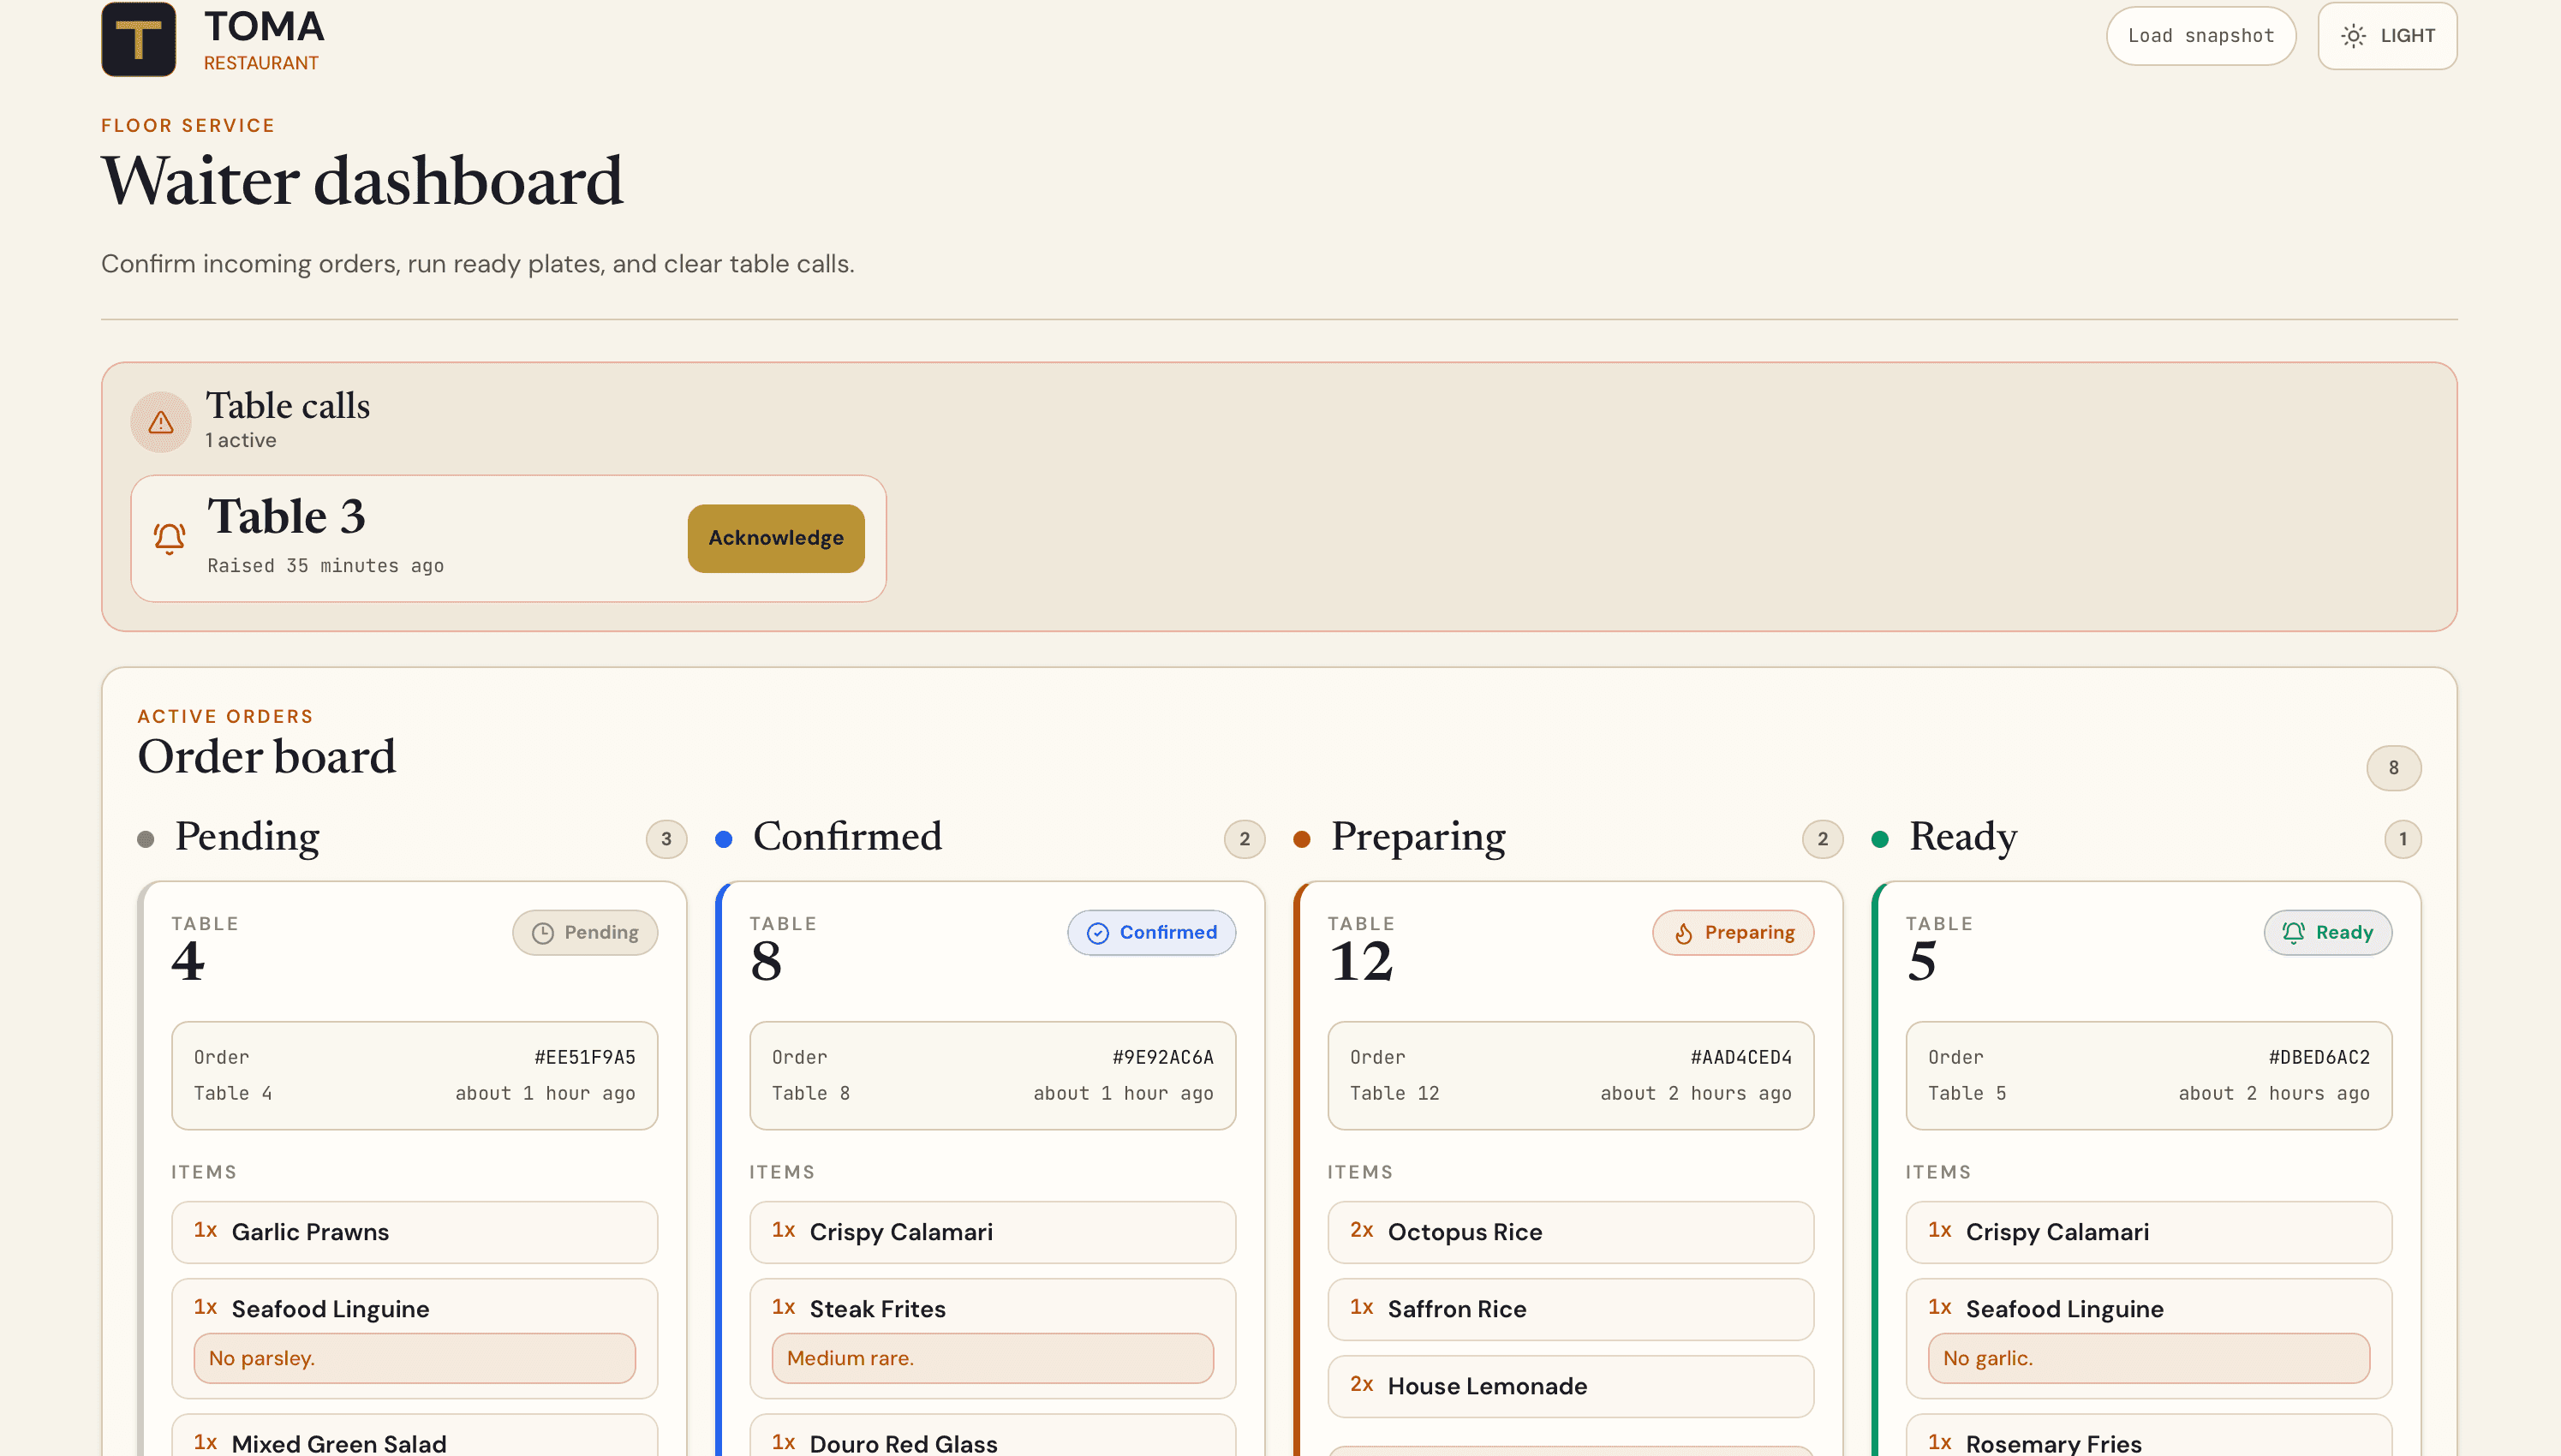Select the Preparing column heading
The width and height of the screenshot is (2561, 1456).
[x=1418, y=836]
